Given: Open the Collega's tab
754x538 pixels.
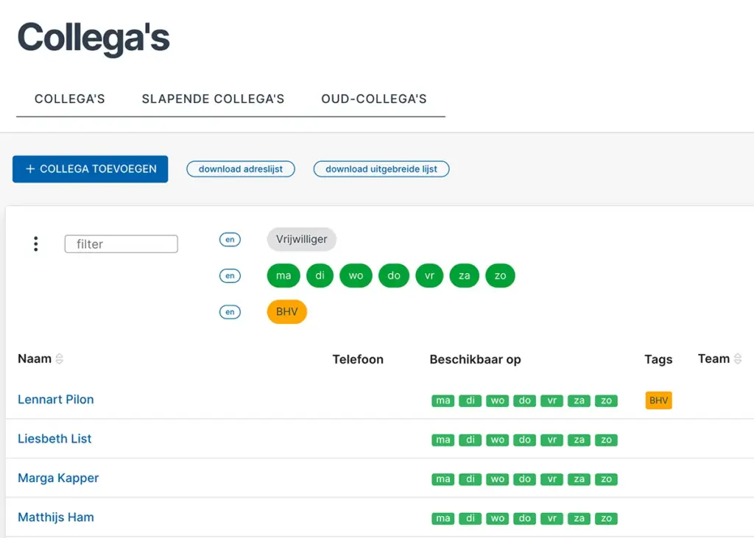Looking at the screenshot, I should click(70, 99).
